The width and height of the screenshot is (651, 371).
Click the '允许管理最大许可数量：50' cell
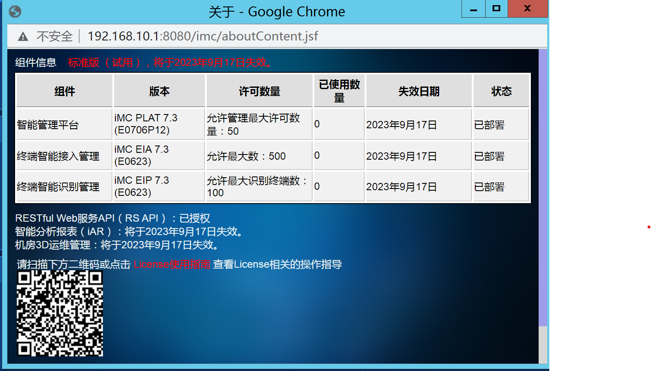[x=260, y=124]
